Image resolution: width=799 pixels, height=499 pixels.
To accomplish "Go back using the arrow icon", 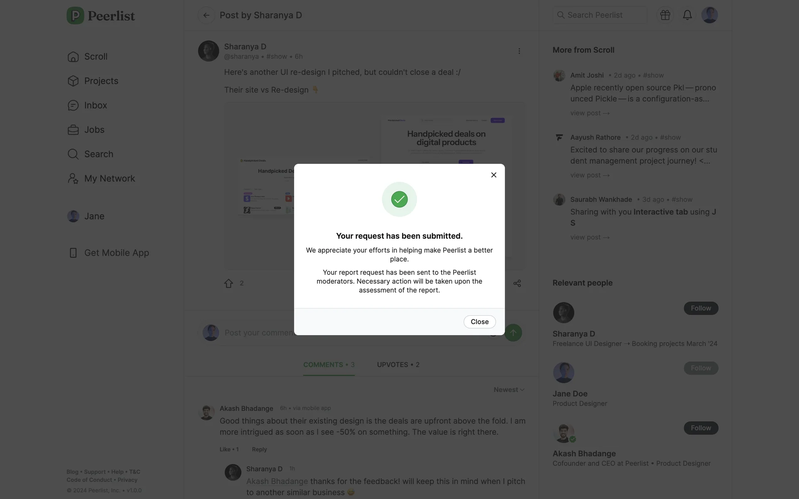I will 206,15.
